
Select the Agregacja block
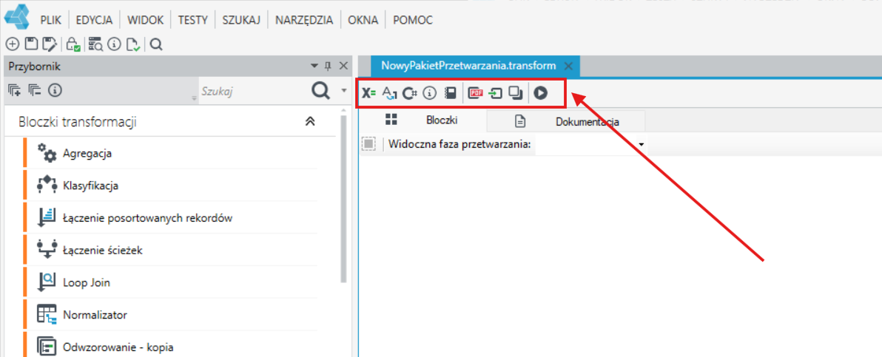172,153
